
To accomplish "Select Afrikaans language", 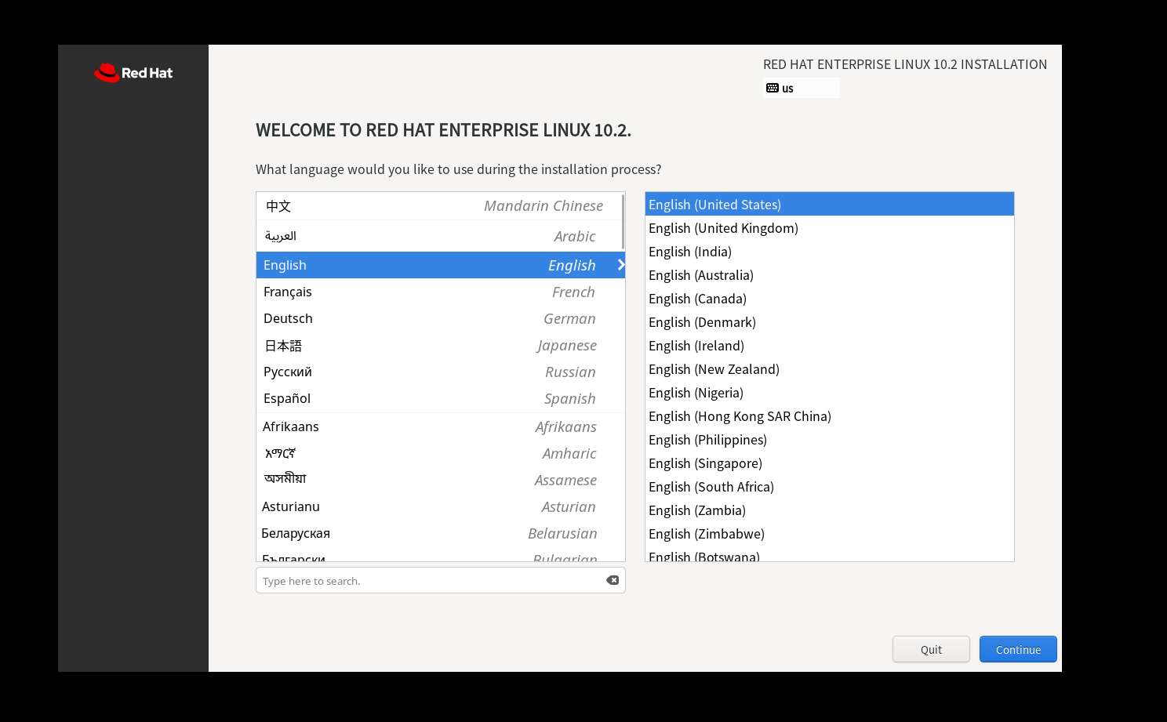I will [x=441, y=426].
